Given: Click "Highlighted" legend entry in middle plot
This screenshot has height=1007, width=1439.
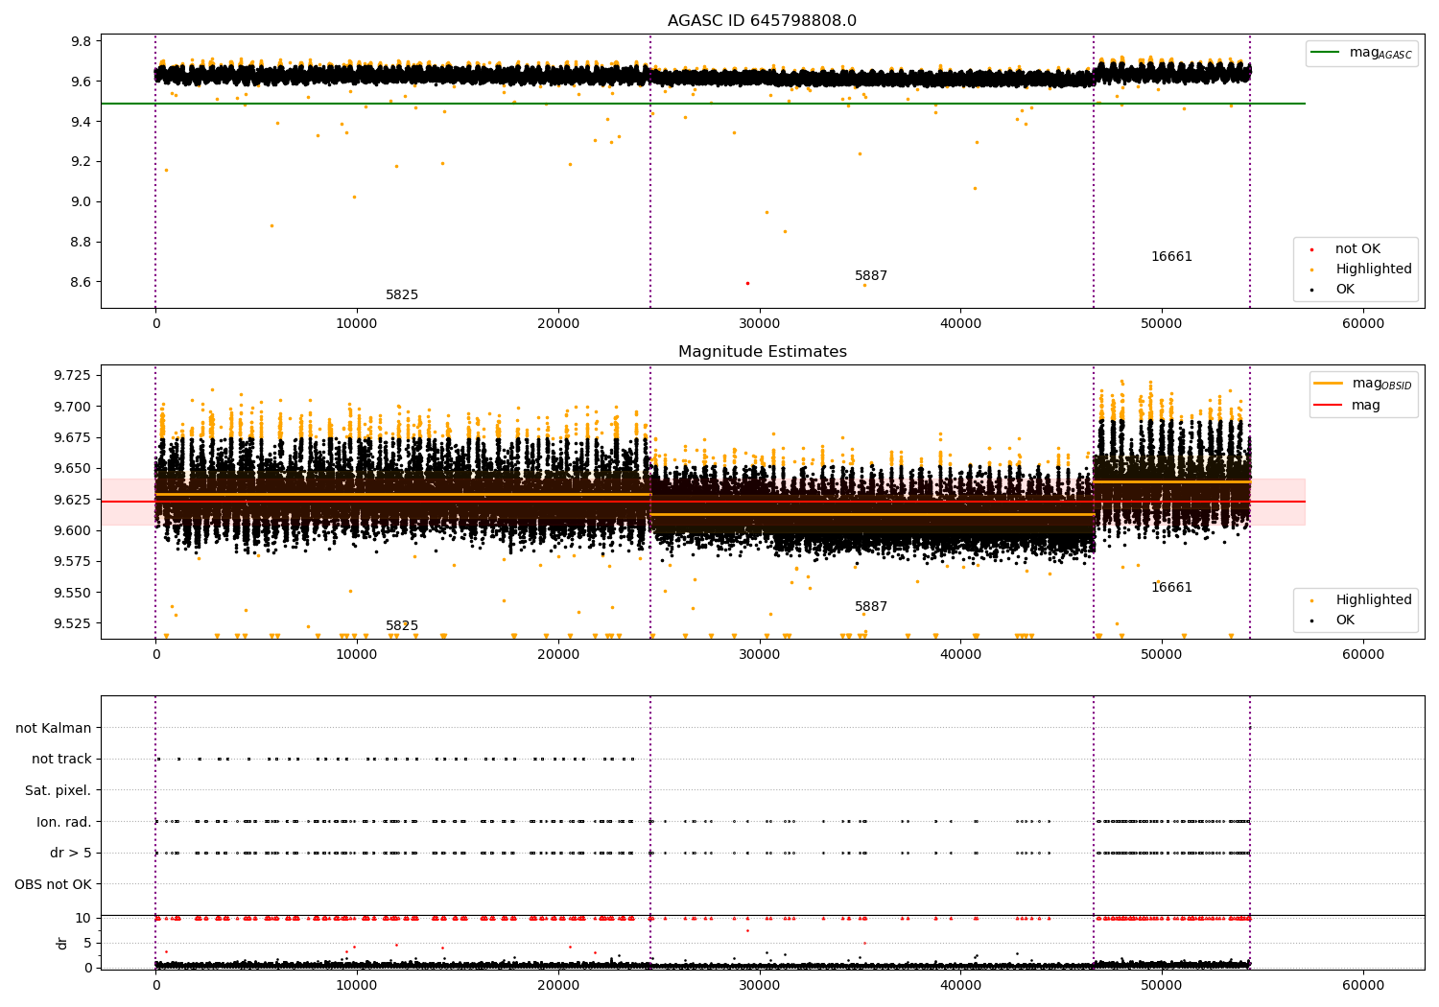Looking at the screenshot, I should tap(1374, 600).
